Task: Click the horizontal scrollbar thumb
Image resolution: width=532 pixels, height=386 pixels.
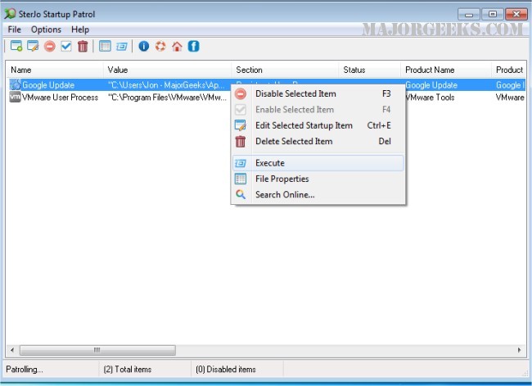Action: 97,350
